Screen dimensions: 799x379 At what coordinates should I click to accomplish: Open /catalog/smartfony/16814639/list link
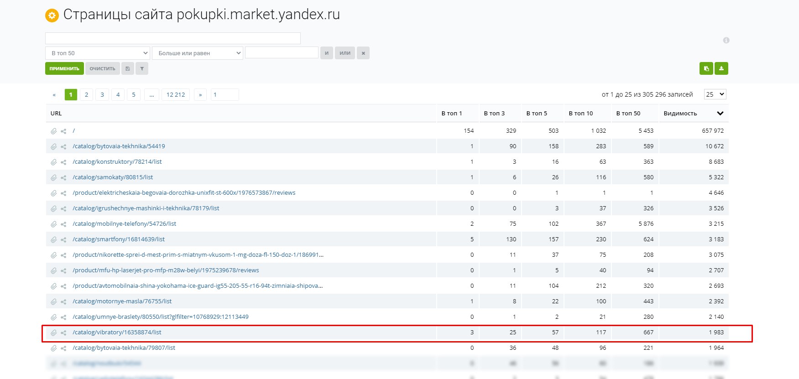pos(119,239)
